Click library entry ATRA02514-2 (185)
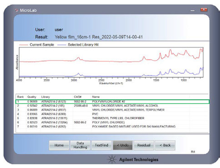Viewport: 220px width, 168px height. coord(53,106)
